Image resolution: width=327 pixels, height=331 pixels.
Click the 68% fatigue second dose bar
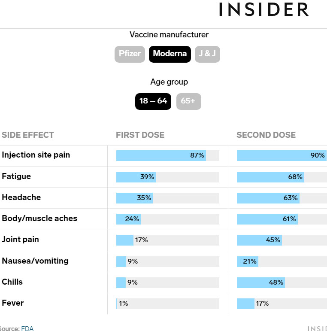(x=270, y=177)
